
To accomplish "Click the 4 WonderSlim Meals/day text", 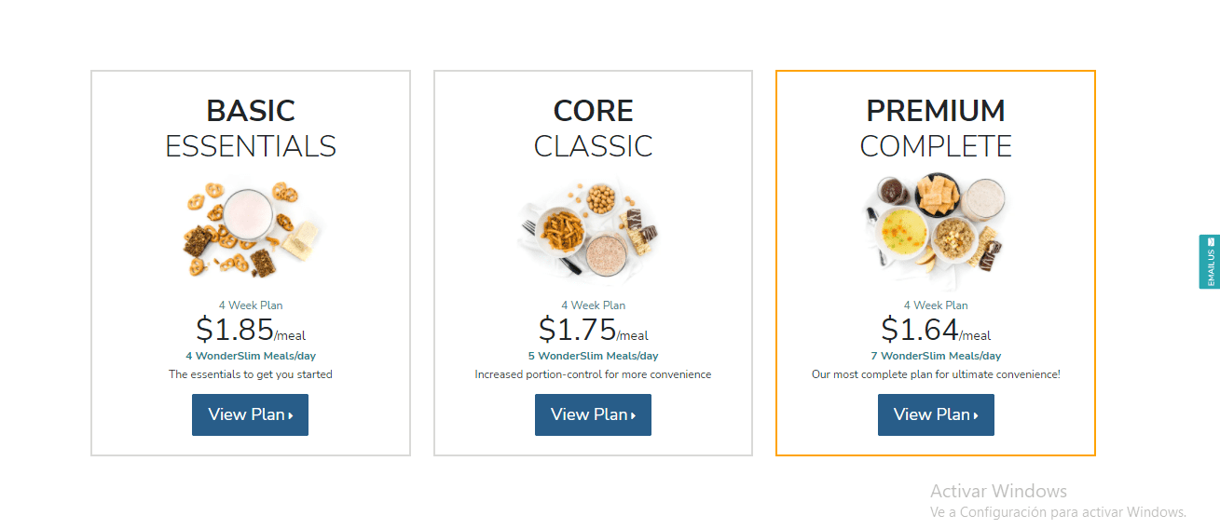I will (x=251, y=356).
